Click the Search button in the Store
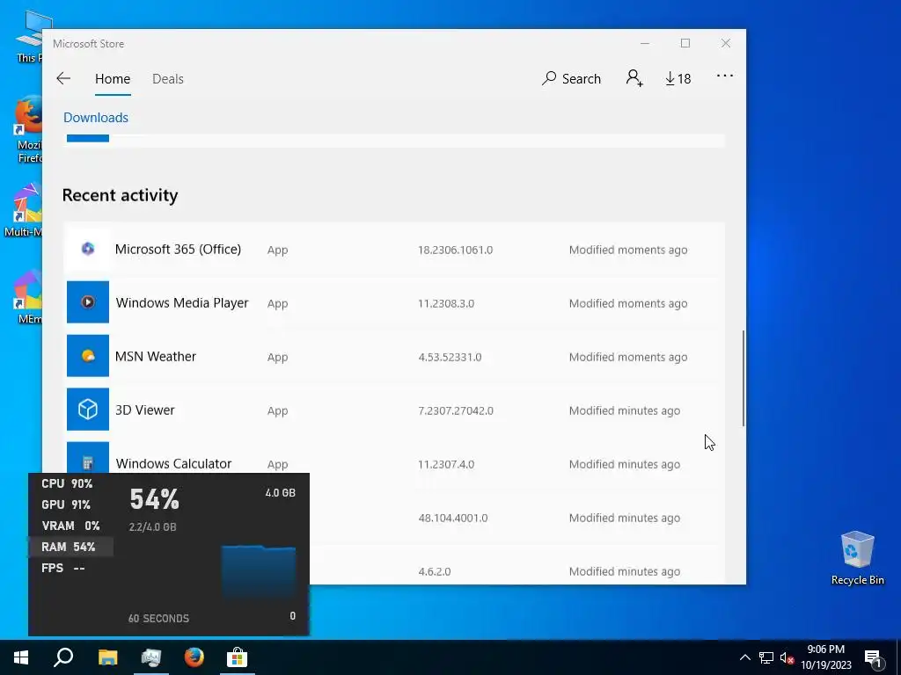Screen dimensions: 901x675 (571, 78)
